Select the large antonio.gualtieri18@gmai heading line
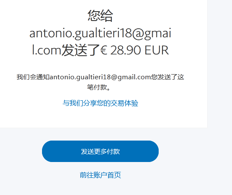Screen dimensions: 232x195 click(x=100, y=33)
